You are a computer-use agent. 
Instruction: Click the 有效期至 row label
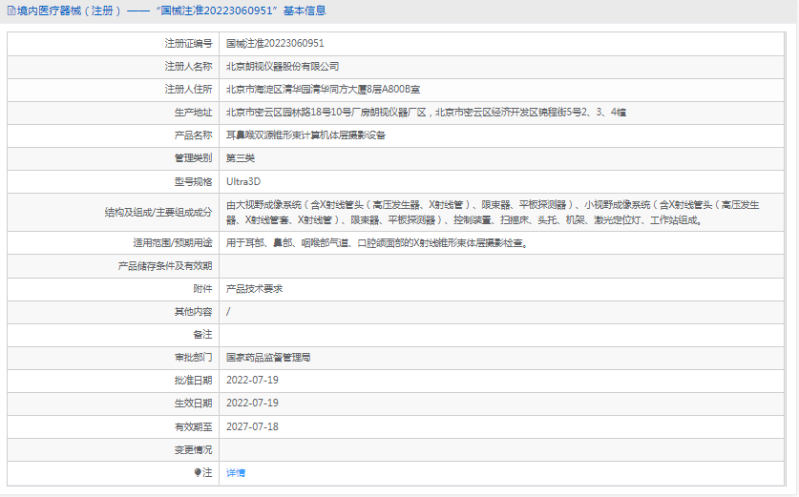[193, 426]
